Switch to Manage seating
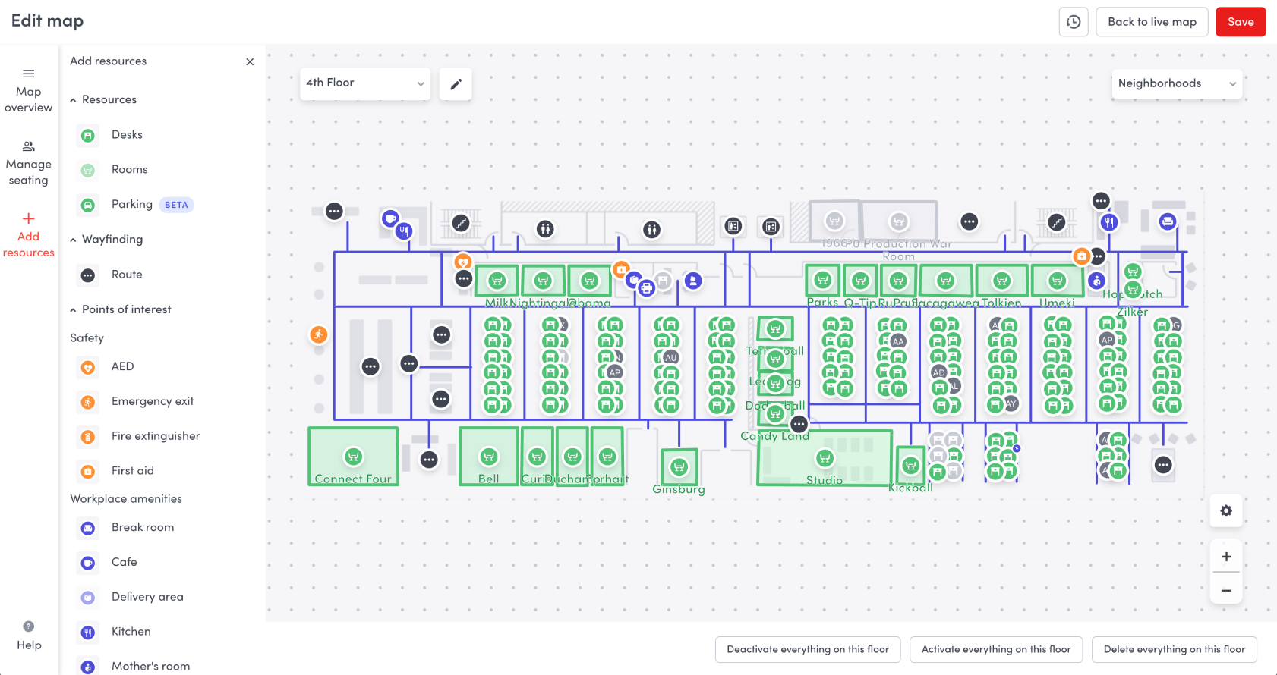This screenshot has width=1277, height=675. point(29,163)
